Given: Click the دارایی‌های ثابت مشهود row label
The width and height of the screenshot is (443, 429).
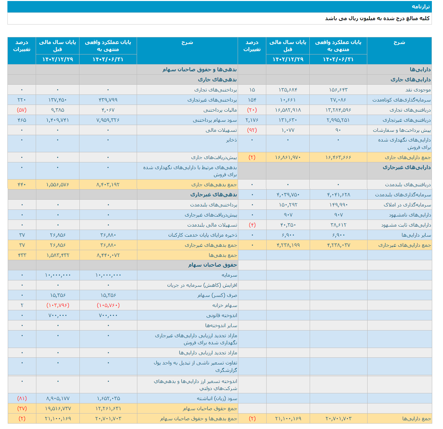Looking at the screenshot, I should pos(406,225).
